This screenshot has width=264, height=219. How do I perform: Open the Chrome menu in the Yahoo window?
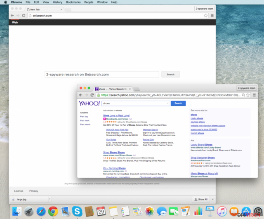coord(255,95)
